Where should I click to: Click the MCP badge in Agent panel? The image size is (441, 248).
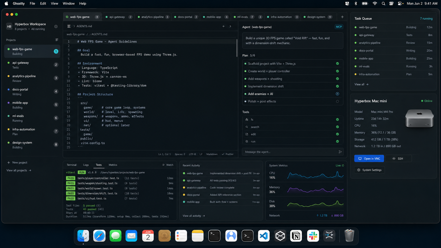pyautogui.click(x=339, y=27)
